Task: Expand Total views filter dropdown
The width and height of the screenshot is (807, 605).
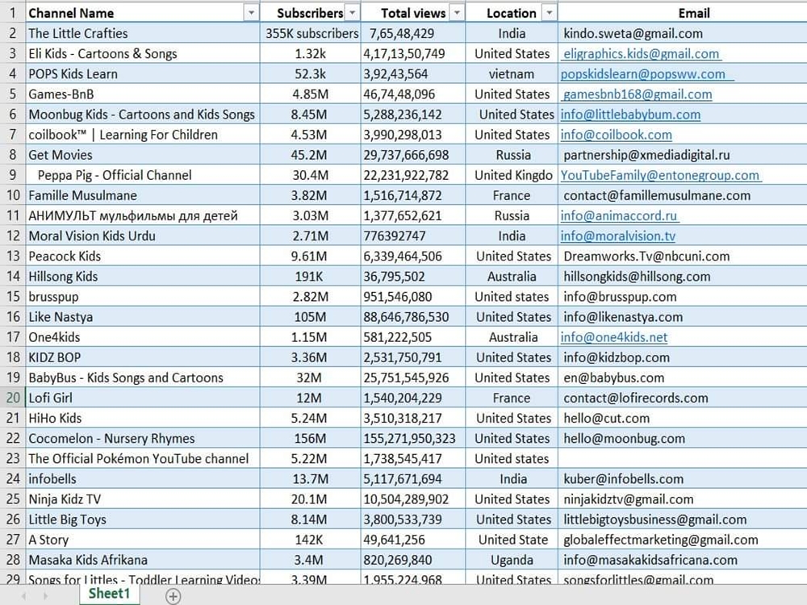Action: [458, 13]
